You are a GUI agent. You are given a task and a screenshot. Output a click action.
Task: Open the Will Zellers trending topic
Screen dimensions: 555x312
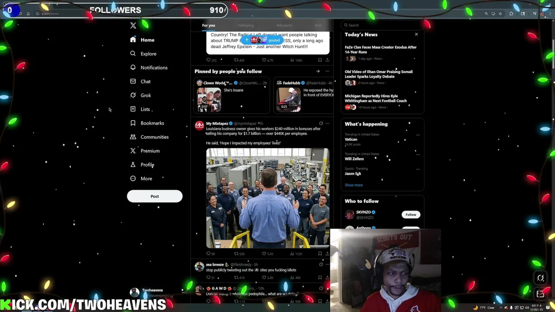point(354,159)
